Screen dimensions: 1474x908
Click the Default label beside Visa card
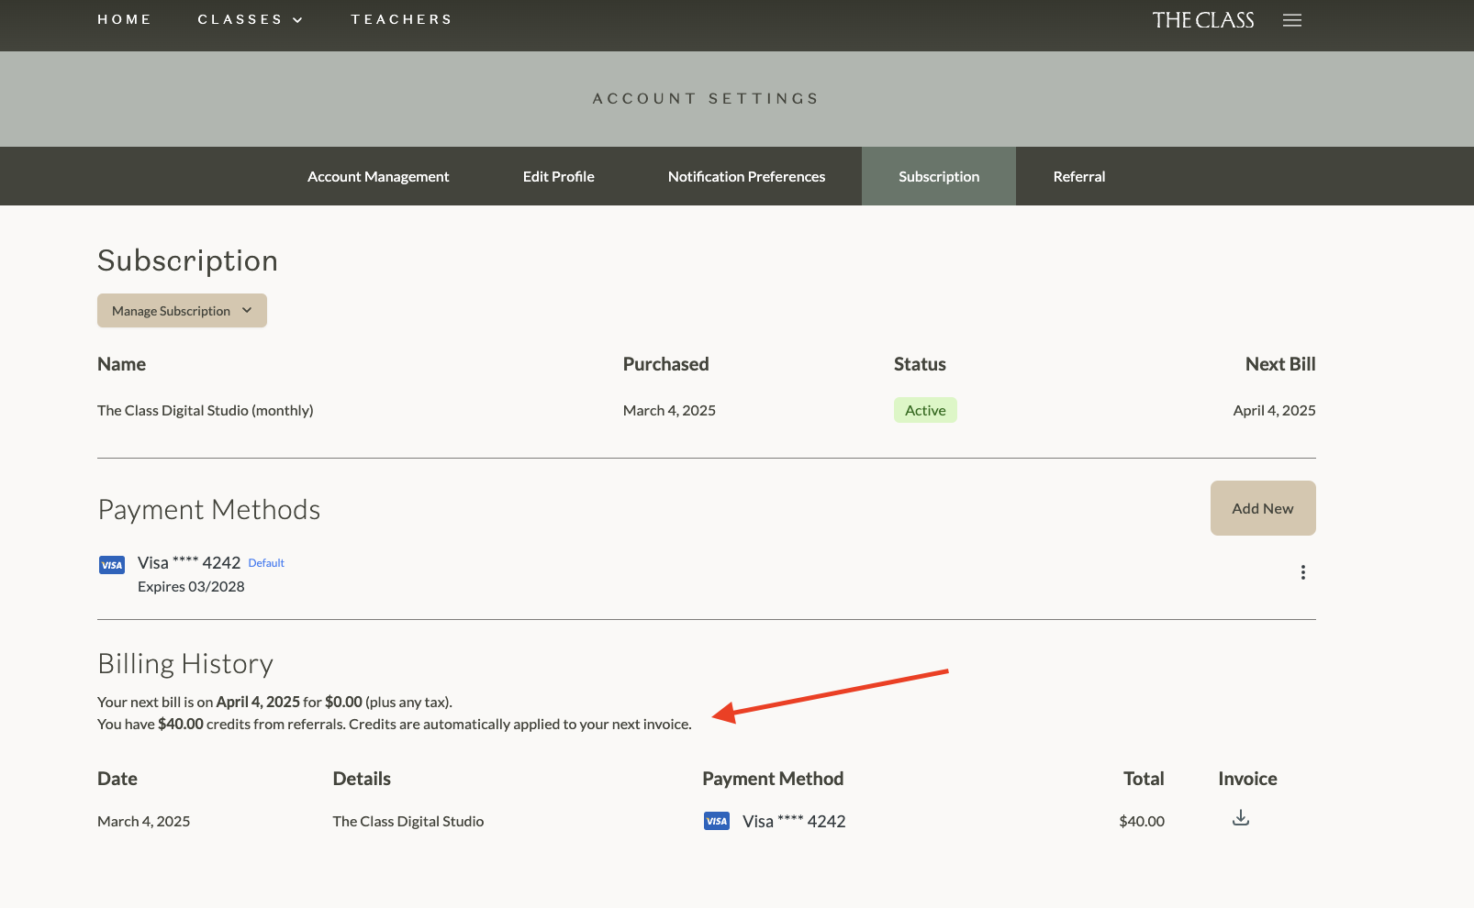coord(266,563)
